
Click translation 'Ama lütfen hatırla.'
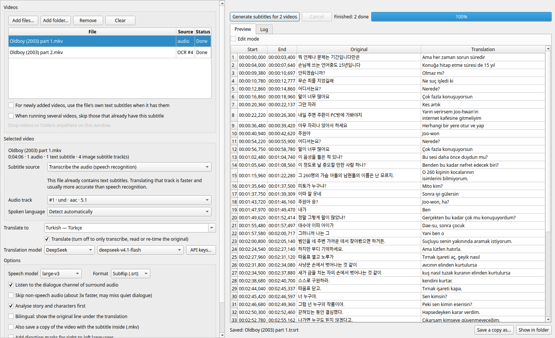tap(483, 249)
